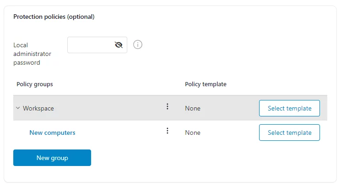
Task: Toggle password visibility eye icon
Action: tap(119, 45)
